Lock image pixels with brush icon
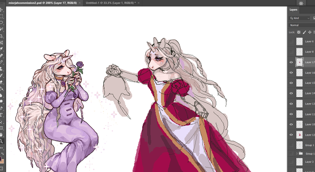The width and height of the screenshot is (315, 172). (x=304, y=32)
